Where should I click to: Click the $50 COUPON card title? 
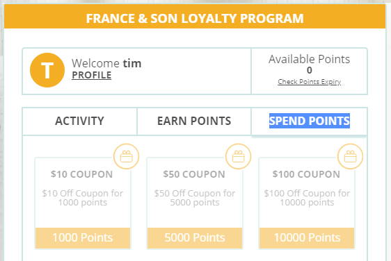(x=194, y=174)
